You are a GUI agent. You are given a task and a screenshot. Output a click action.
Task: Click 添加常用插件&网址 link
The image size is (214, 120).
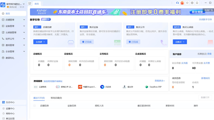click(53, 81)
